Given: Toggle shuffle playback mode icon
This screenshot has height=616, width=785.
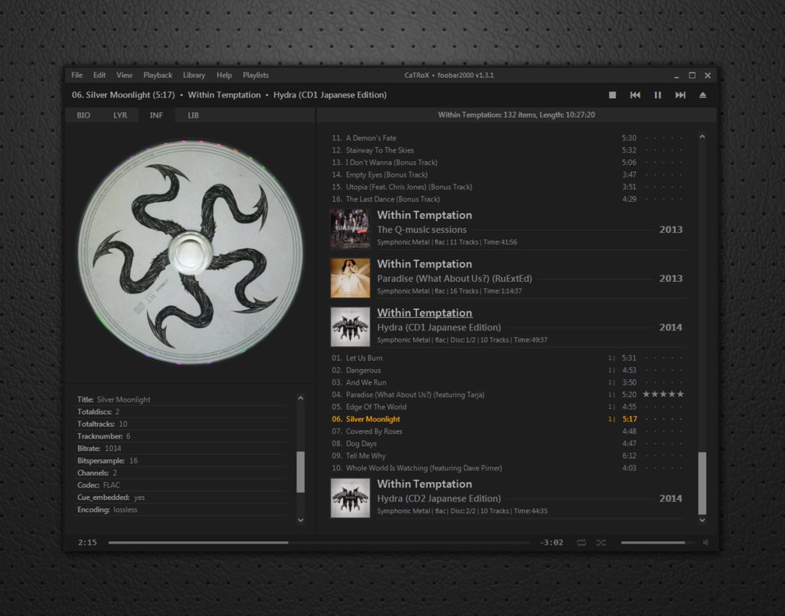Looking at the screenshot, I should click(601, 542).
